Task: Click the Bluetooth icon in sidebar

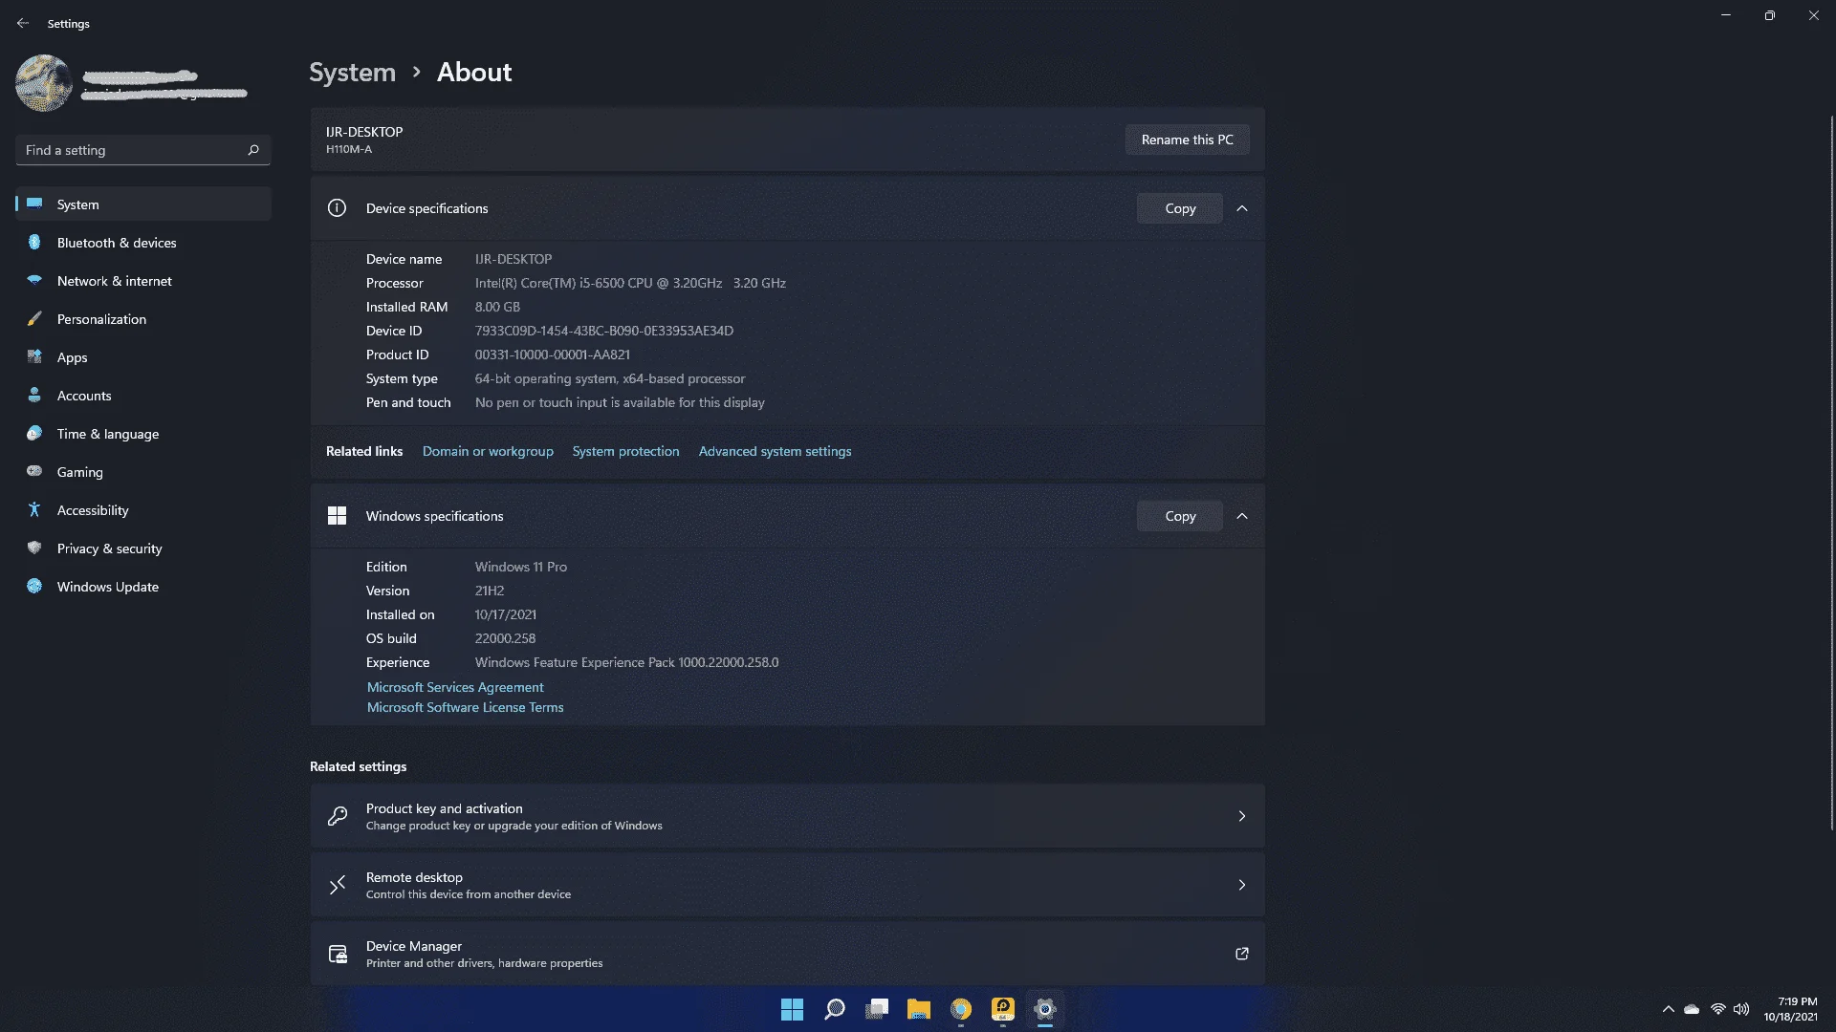Action: [x=34, y=242]
